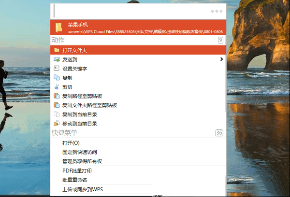Viewport: 290px width, 197px height.
Task: Expand the 发送到 submenu arrow
Action: point(221,59)
